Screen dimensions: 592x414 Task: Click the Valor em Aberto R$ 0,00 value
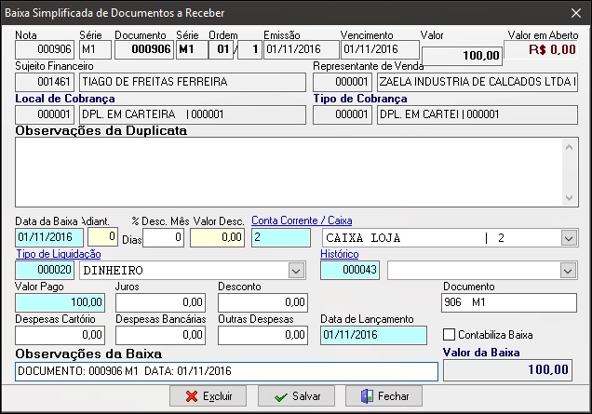(541, 49)
